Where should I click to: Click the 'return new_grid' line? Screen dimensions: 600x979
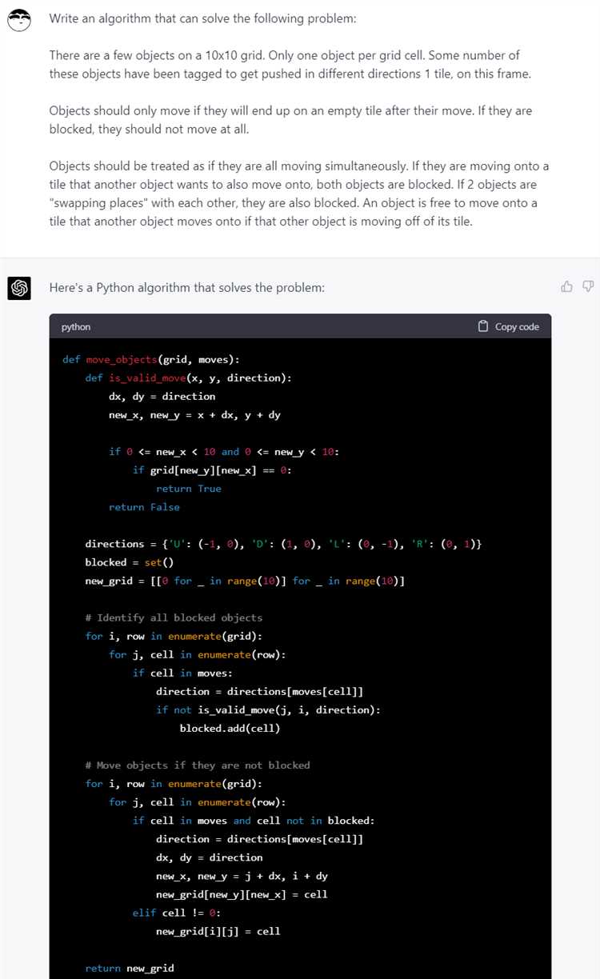(x=130, y=969)
